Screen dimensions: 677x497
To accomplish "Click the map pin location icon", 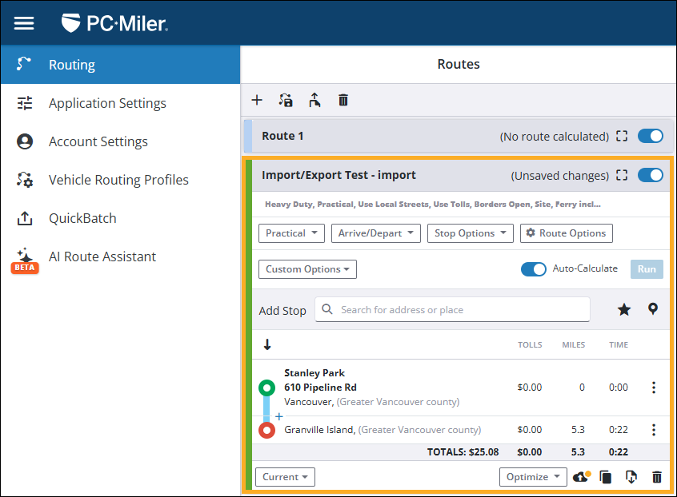I will [x=653, y=309].
